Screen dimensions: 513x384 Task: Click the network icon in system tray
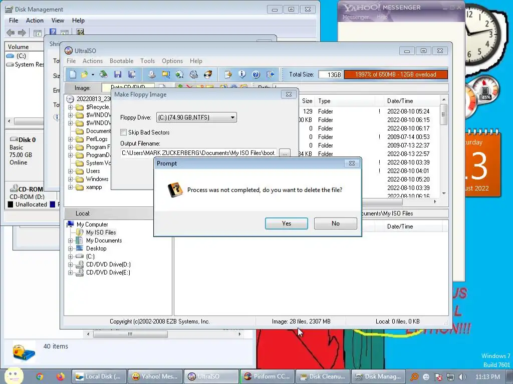click(x=450, y=377)
